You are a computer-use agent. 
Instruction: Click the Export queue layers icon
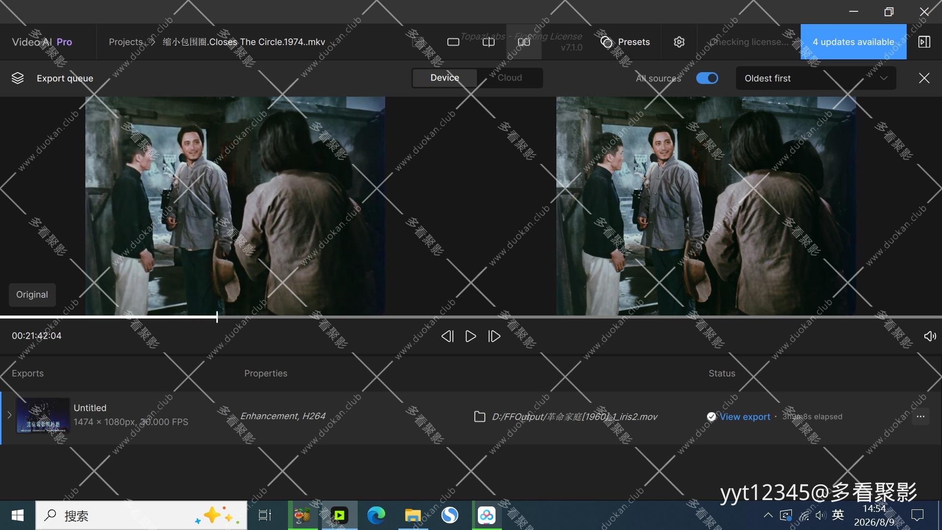18,78
